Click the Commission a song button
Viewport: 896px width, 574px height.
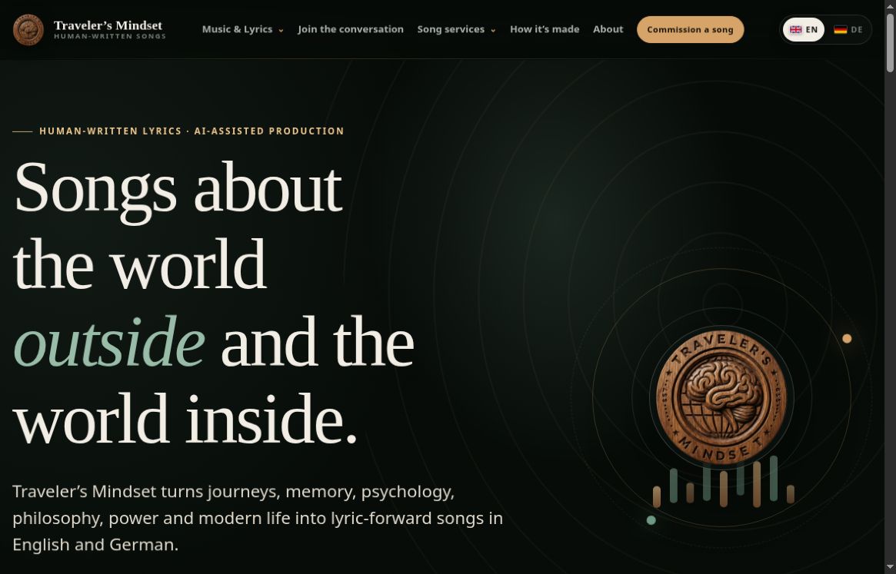point(691,30)
